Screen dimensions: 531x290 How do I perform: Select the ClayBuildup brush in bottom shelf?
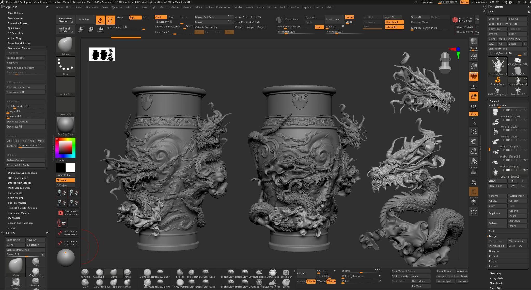click(99, 273)
